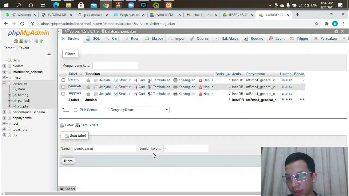Open the Trigger tab
The image size is (349, 196).
[299, 39]
